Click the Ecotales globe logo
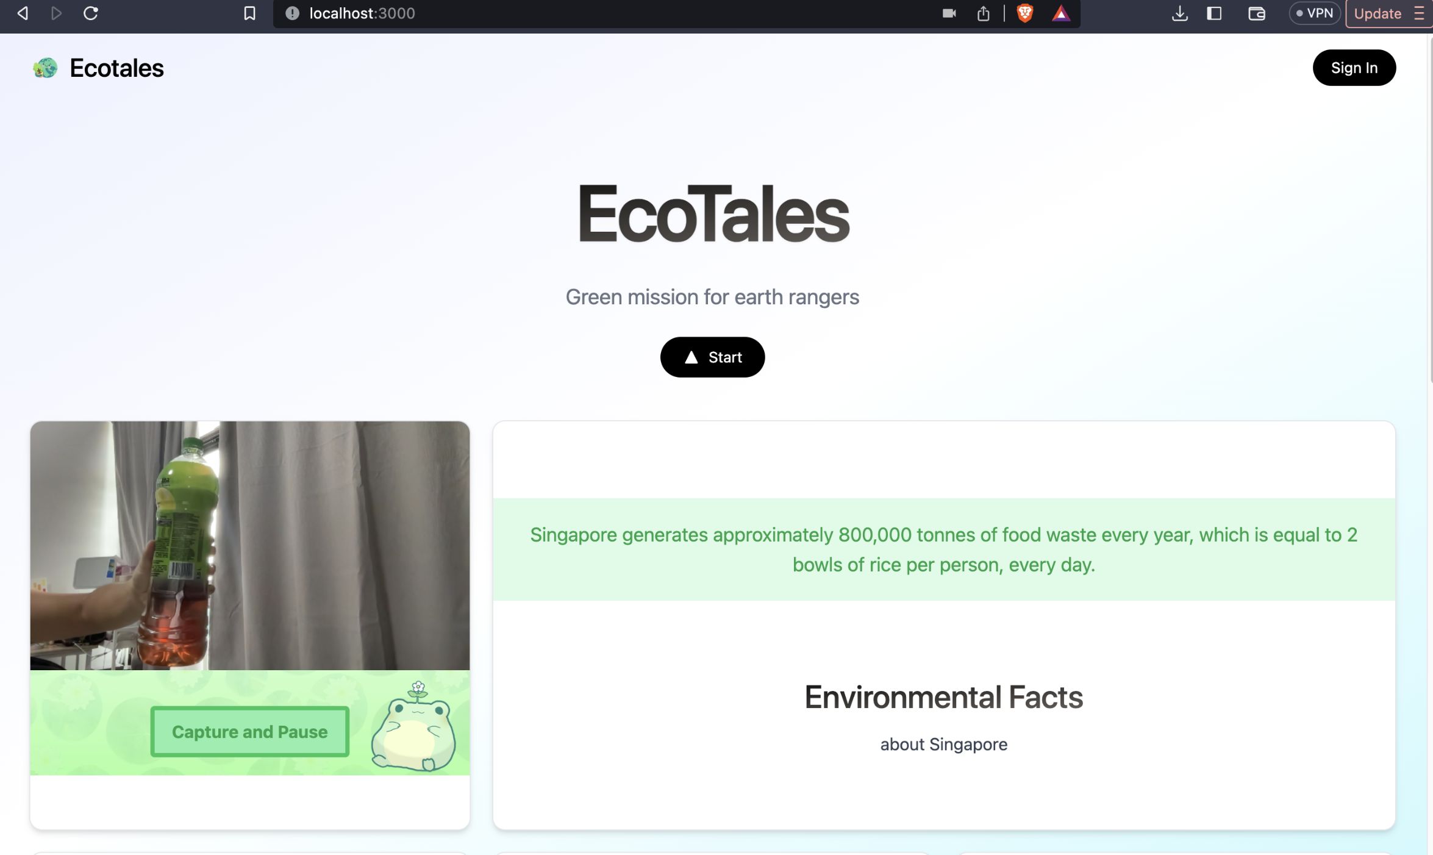The image size is (1433, 855). pyautogui.click(x=45, y=68)
